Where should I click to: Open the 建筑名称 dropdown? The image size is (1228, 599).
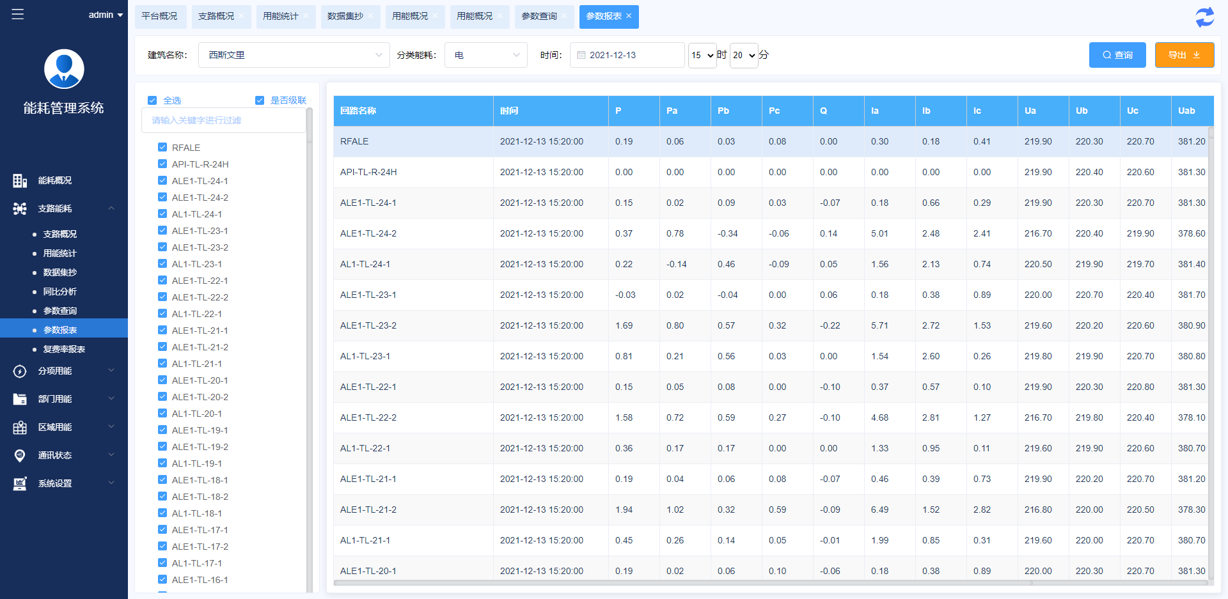pyautogui.click(x=294, y=55)
